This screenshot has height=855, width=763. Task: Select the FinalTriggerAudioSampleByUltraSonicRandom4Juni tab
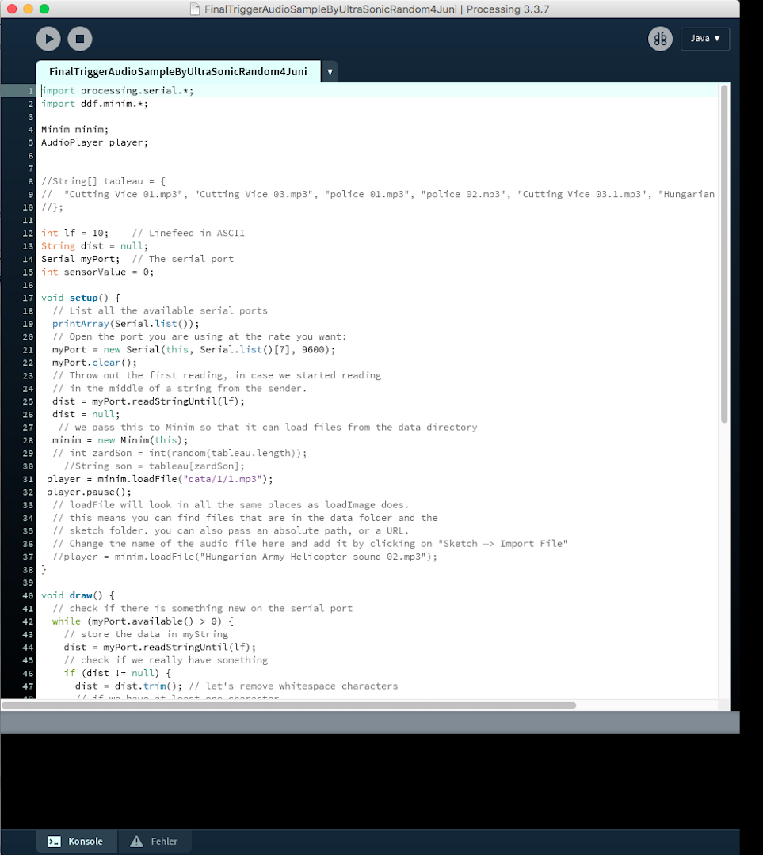[x=178, y=71]
